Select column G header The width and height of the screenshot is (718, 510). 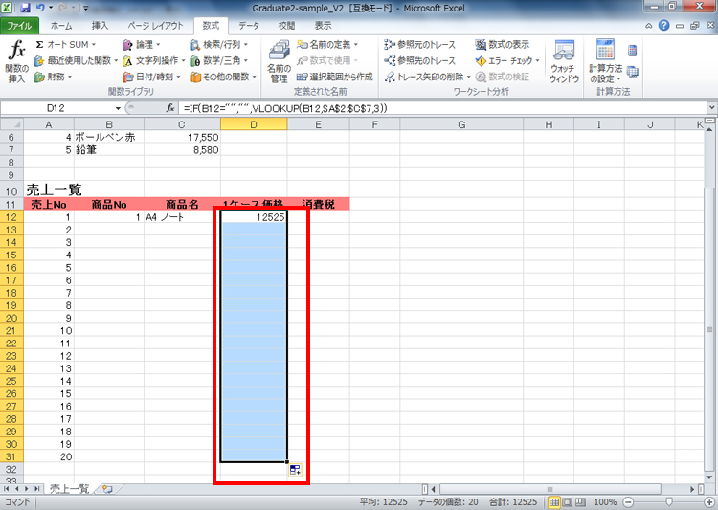(x=461, y=124)
